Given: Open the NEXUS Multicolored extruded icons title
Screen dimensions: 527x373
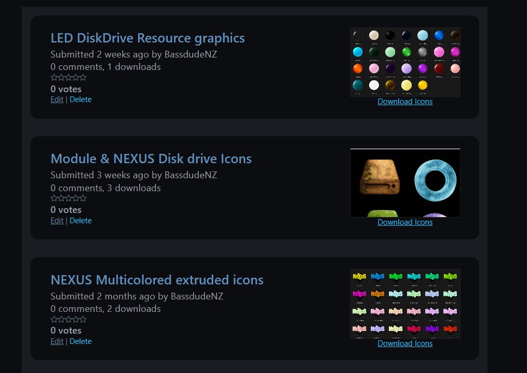Looking at the screenshot, I should (157, 280).
